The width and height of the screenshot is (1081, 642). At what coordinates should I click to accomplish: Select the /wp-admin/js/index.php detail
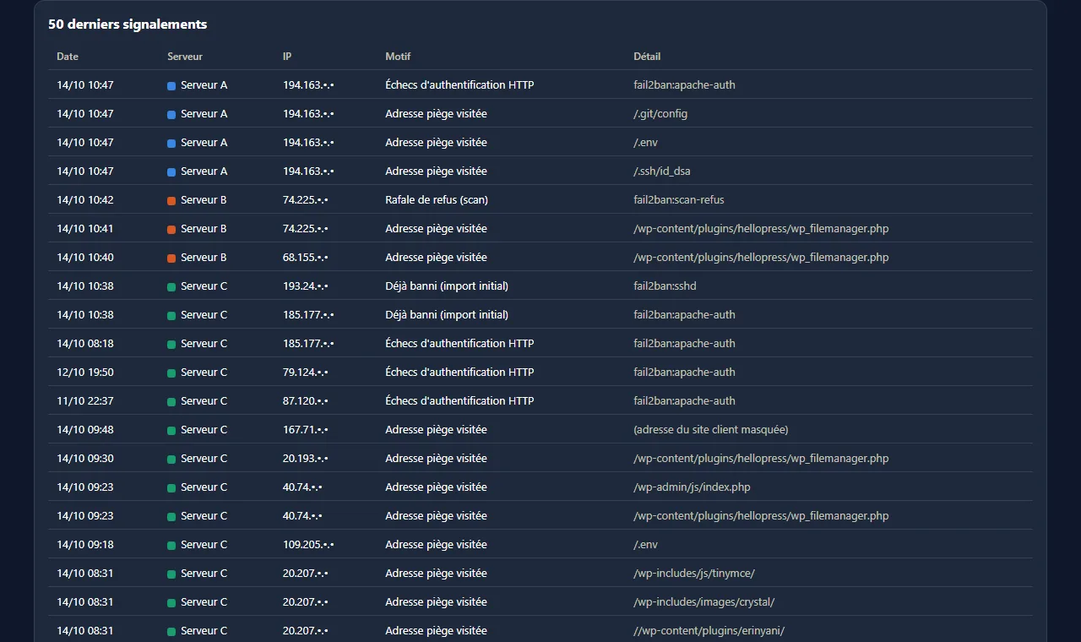[x=692, y=487]
